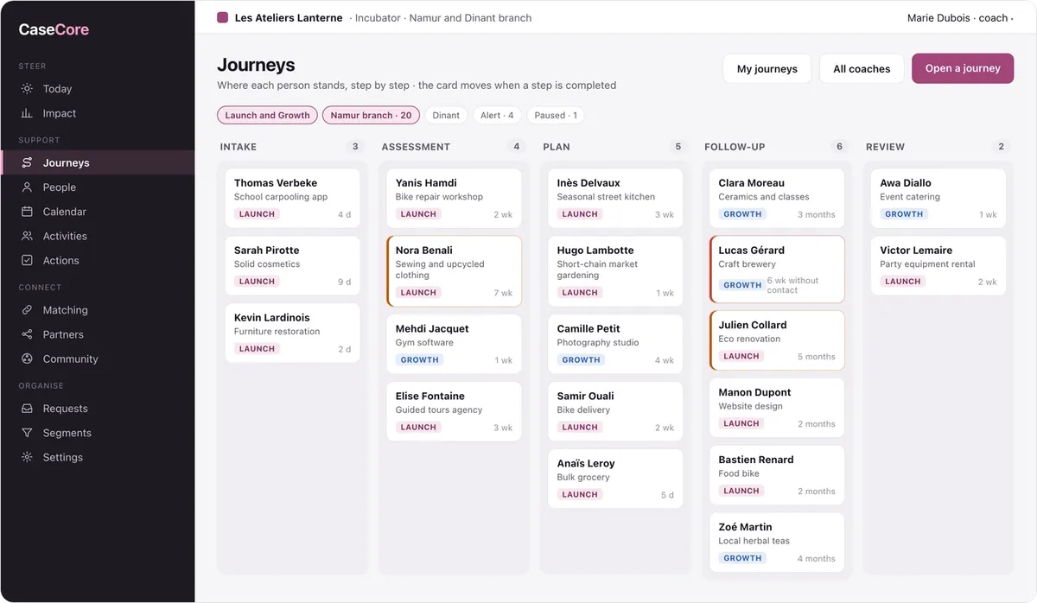Viewport: 1037px width, 603px height.
Task: Click the LAUNCH tag on Anaïs Leroy
Action: pos(580,495)
